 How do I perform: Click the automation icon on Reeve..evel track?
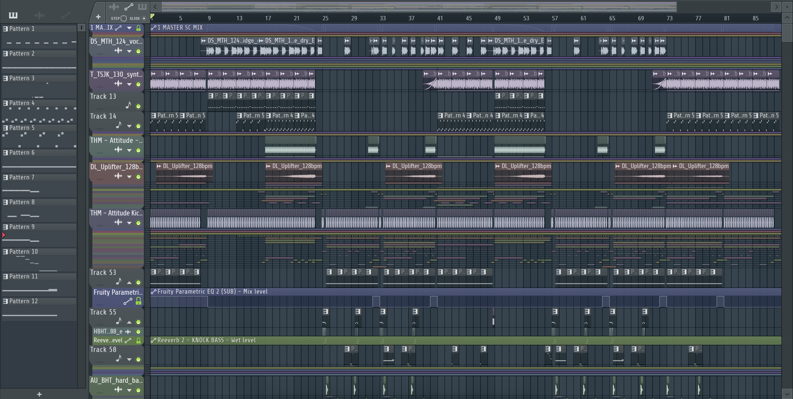[128, 341]
